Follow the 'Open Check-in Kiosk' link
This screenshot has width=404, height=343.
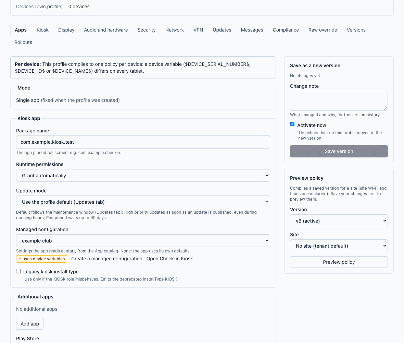[x=169, y=259]
